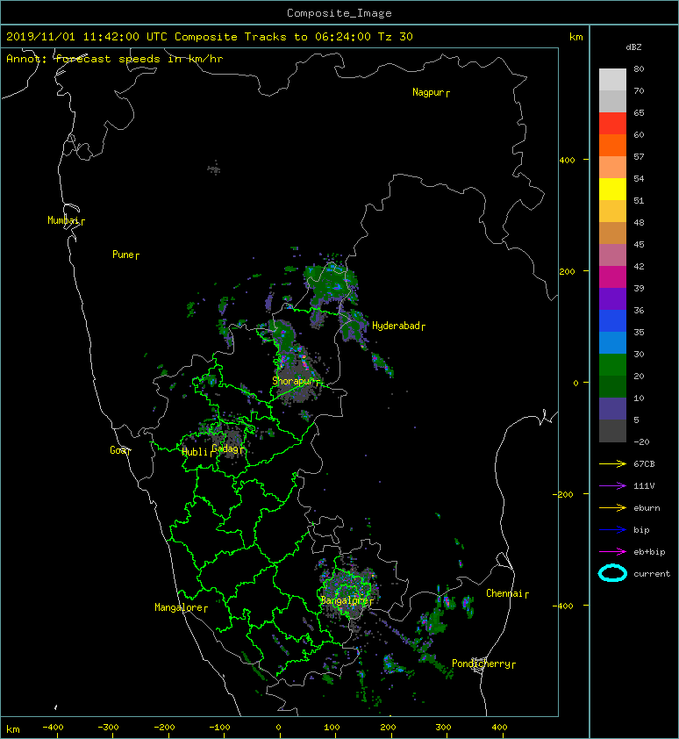Click the -200 tick on the vertical axis

coord(562,494)
